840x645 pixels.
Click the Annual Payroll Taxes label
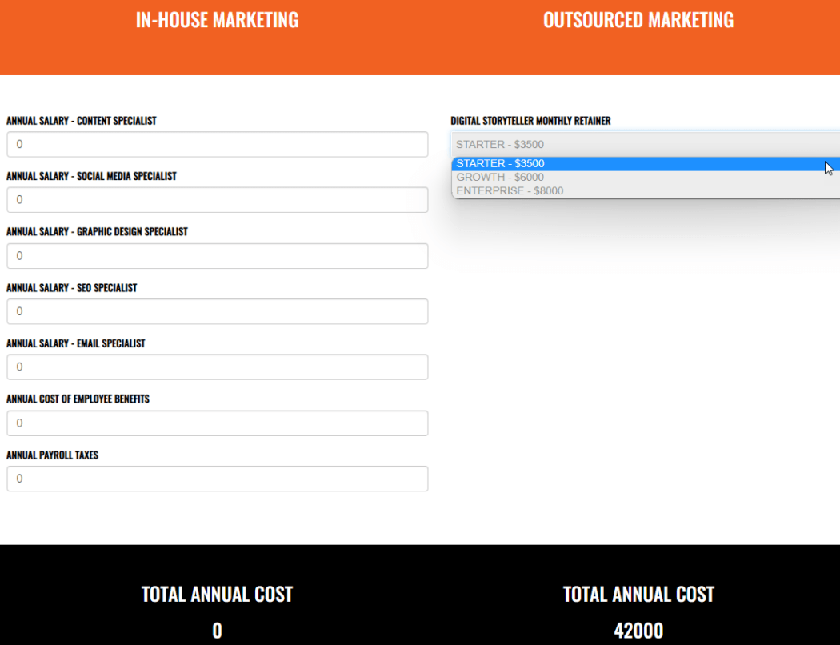tap(53, 455)
